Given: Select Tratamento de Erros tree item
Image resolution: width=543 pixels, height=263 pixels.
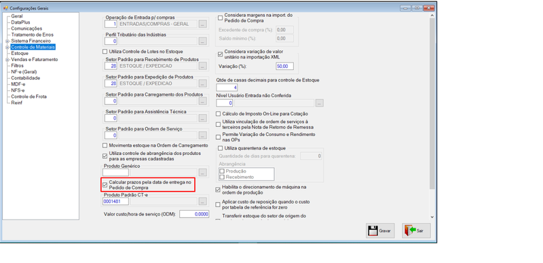Looking at the screenshot, I should [32, 35].
